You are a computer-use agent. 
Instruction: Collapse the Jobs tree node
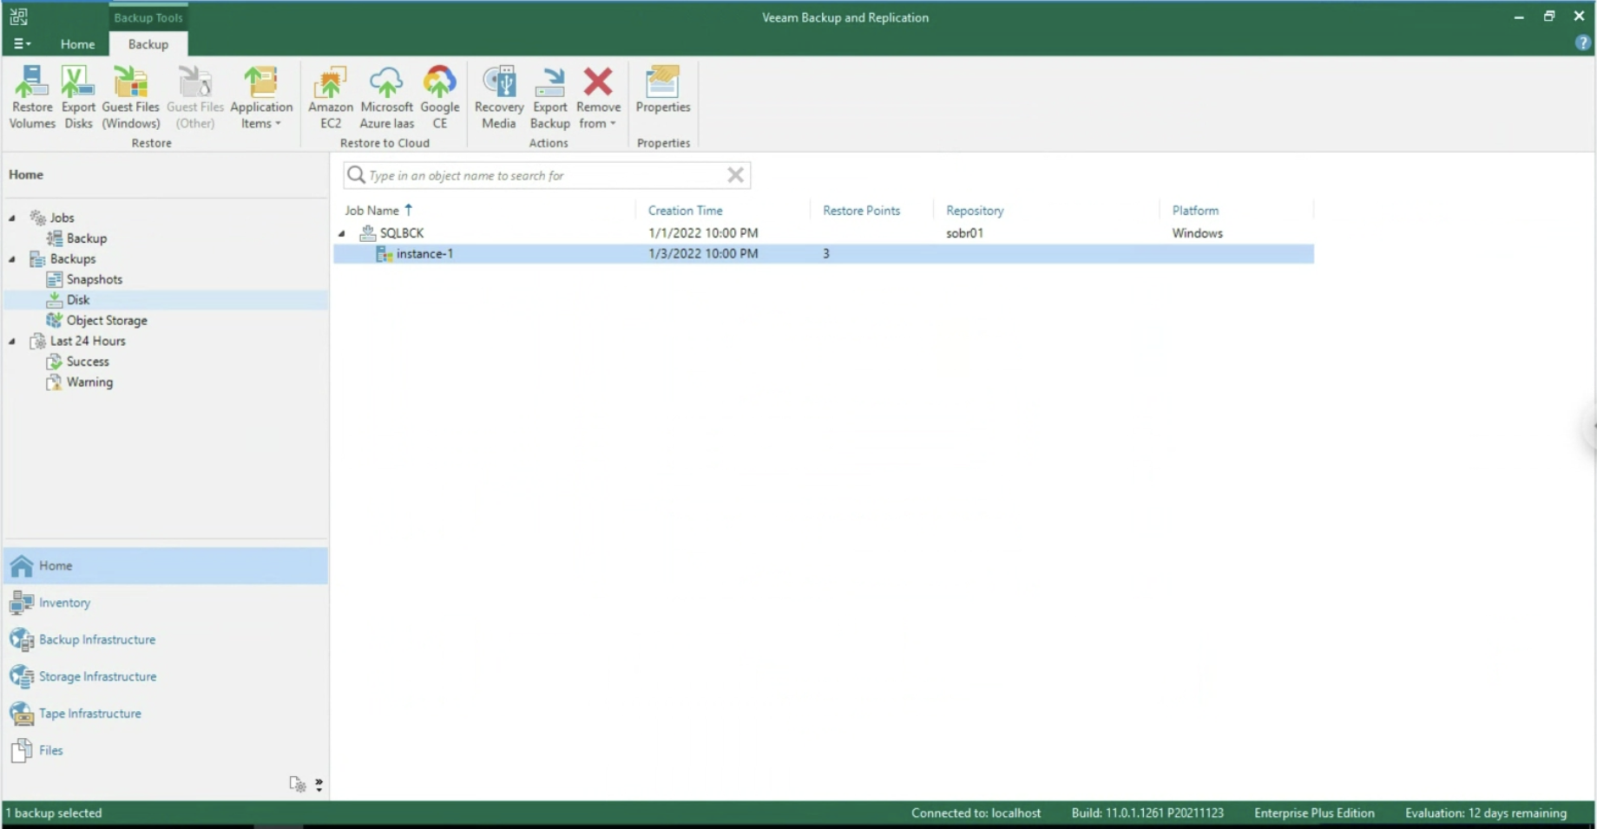12,218
